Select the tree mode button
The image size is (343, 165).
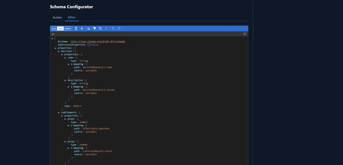point(60,29)
